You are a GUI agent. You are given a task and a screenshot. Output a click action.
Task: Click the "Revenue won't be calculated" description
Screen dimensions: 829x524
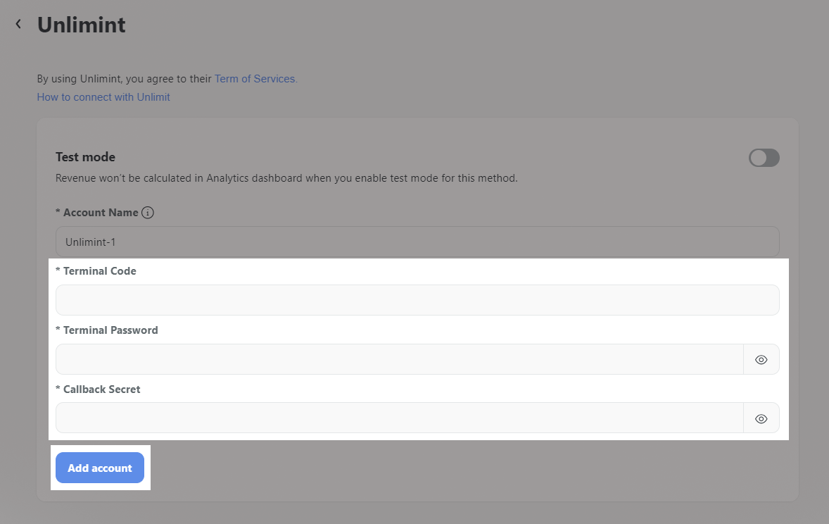pos(286,178)
